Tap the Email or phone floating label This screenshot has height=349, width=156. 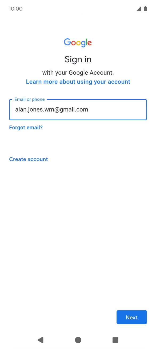pyautogui.click(x=29, y=99)
